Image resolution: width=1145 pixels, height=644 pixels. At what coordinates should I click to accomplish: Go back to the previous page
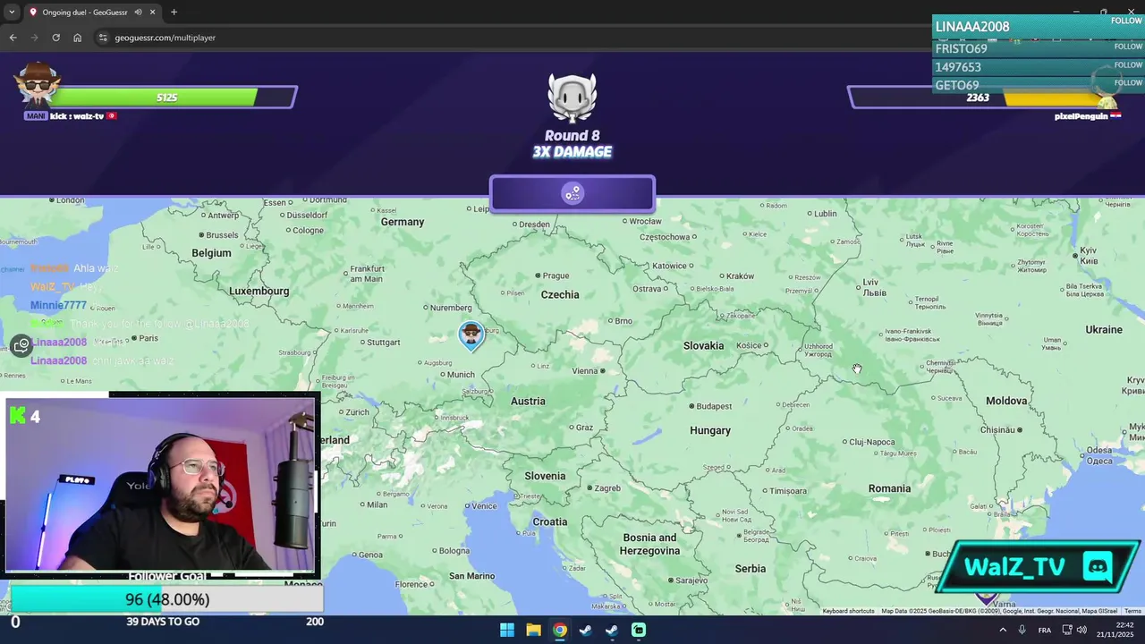(x=13, y=38)
